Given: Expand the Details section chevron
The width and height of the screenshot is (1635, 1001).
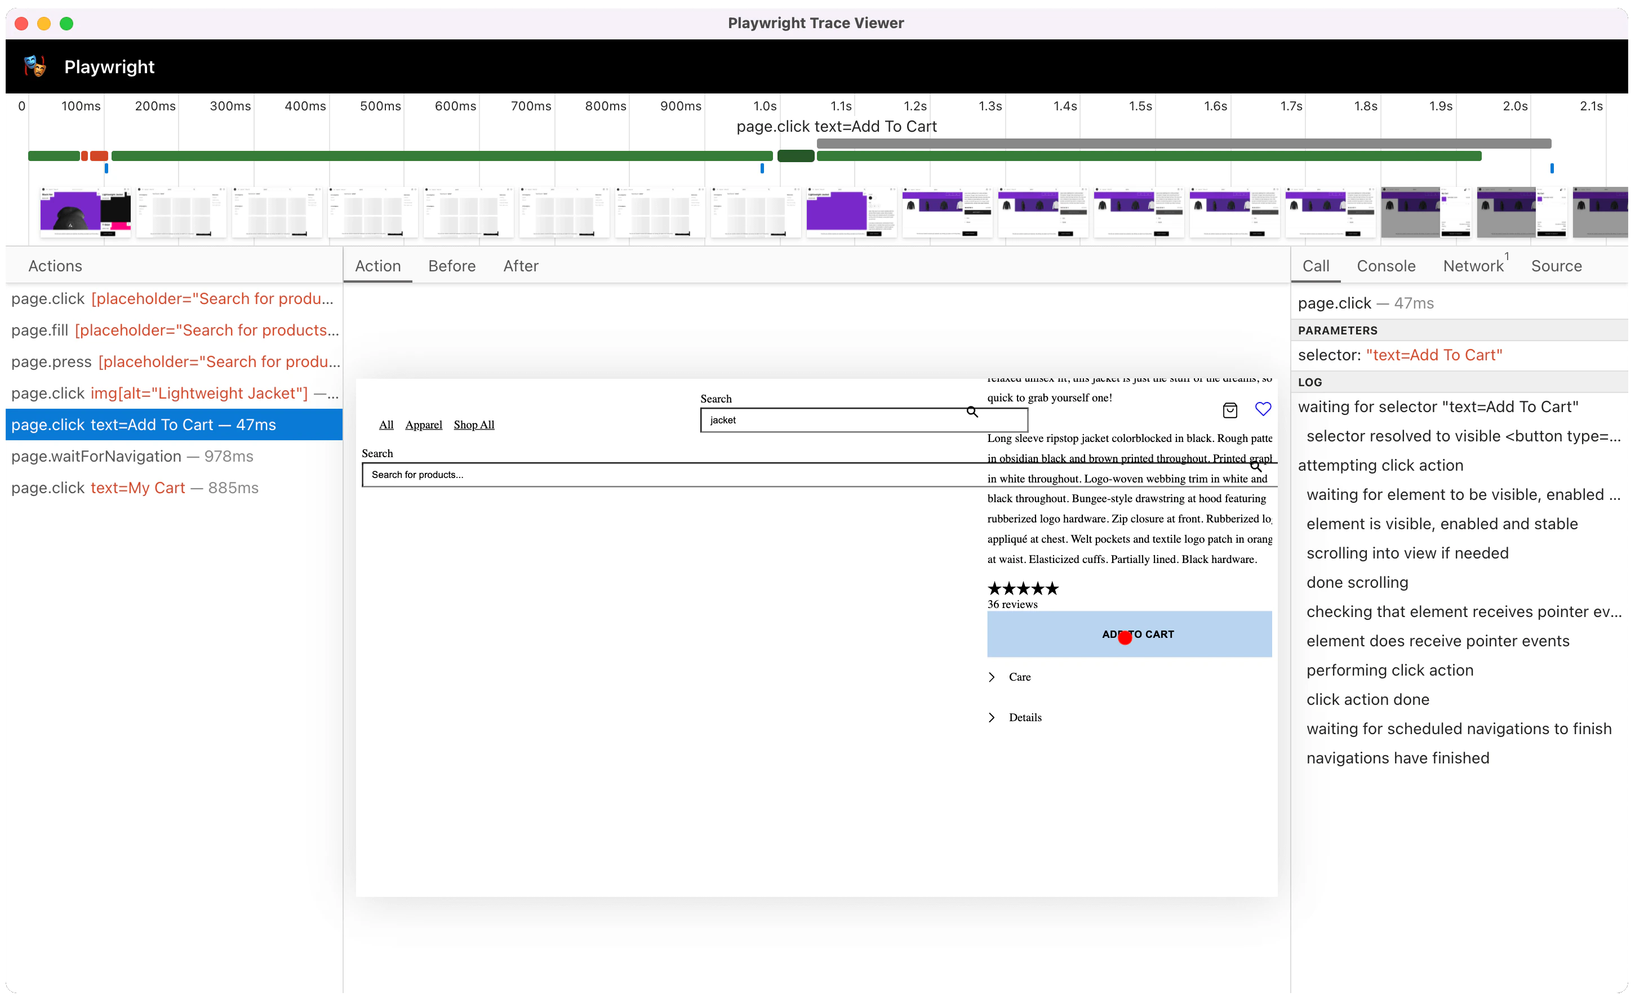Looking at the screenshot, I should (992, 717).
